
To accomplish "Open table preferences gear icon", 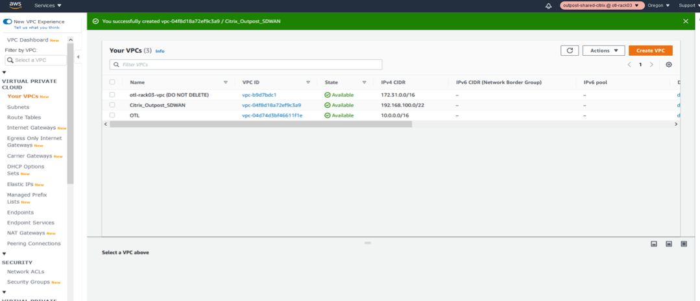I will point(669,64).
